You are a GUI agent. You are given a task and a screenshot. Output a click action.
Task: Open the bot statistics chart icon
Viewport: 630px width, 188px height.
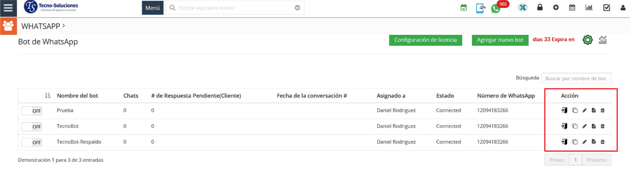(x=603, y=40)
